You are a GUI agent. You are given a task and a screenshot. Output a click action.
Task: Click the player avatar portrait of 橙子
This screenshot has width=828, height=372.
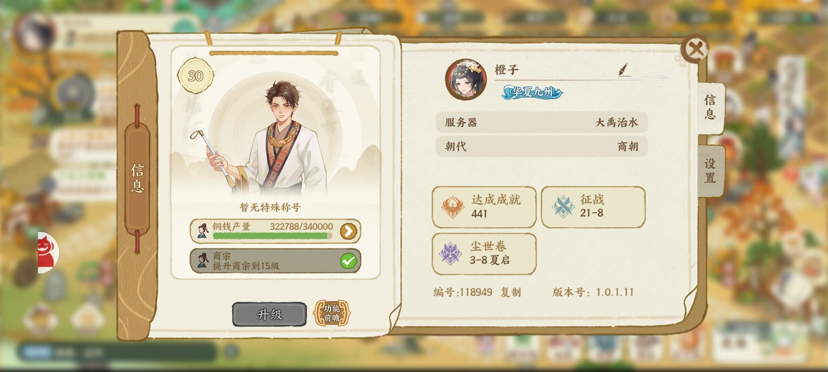pyautogui.click(x=466, y=79)
